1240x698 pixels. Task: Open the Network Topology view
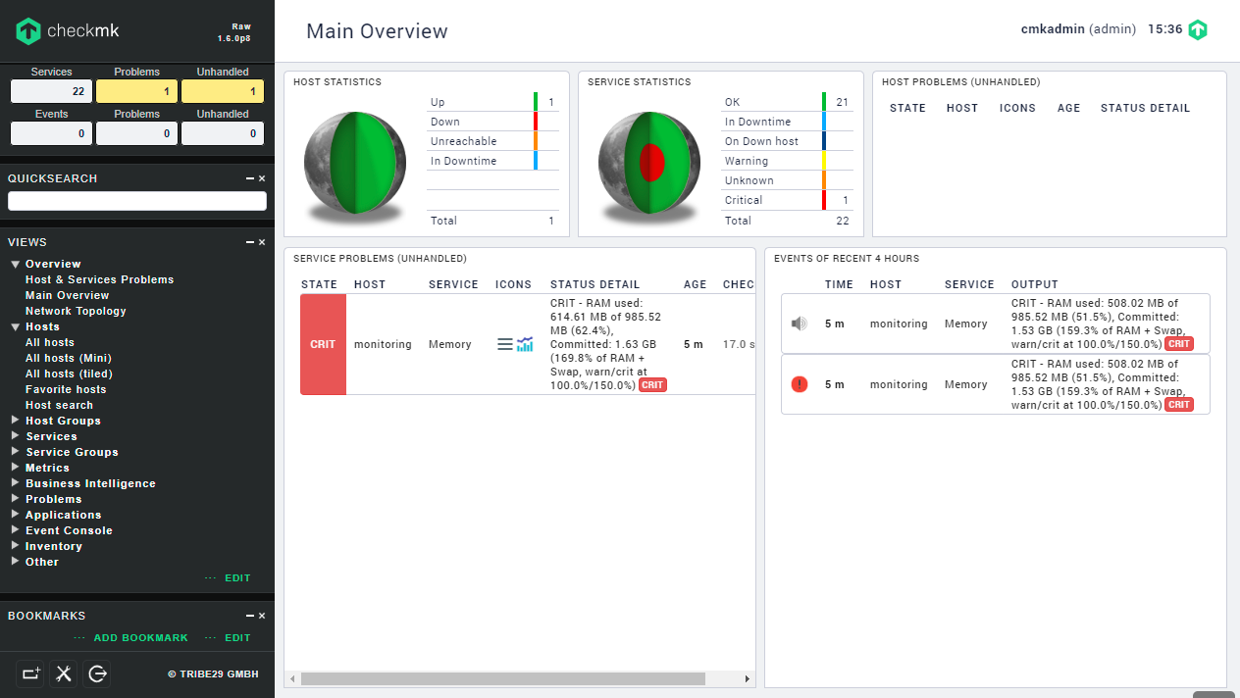[76, 311]
